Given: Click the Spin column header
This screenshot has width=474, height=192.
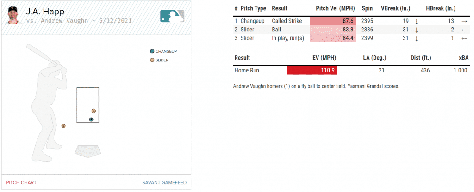Looking at the screenshot, I should tap(367, 8).
